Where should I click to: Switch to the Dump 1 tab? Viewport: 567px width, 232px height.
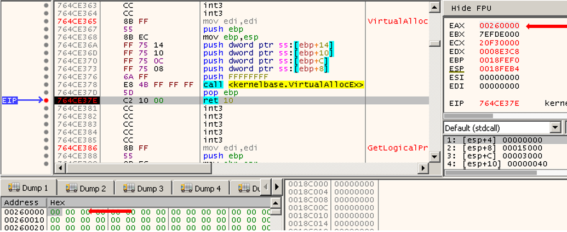click(x=28, y=188)
